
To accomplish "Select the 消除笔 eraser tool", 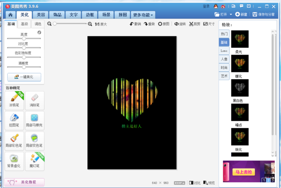I will coord(34,100).
